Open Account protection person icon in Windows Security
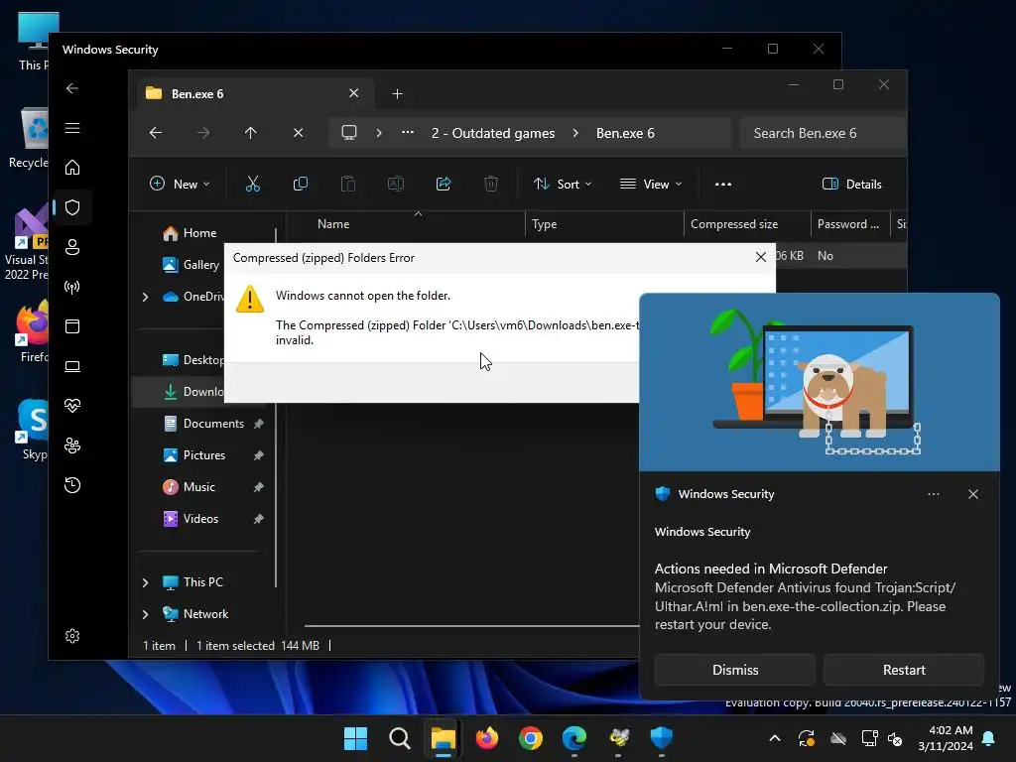The width and height of the screenshot is (1016, 762). [x=72, y=247]
